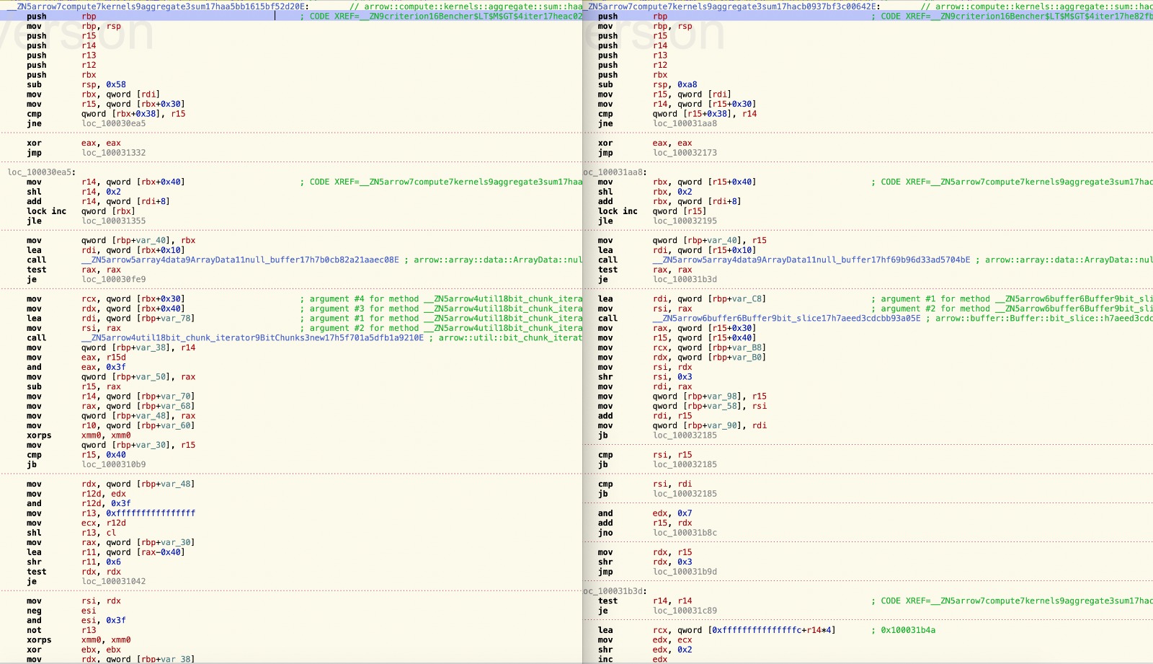1153x664 pixels.
Task: Open the null_buffer17hf69b96d33ad5704bE call target
Action: [x=811, y=260]
